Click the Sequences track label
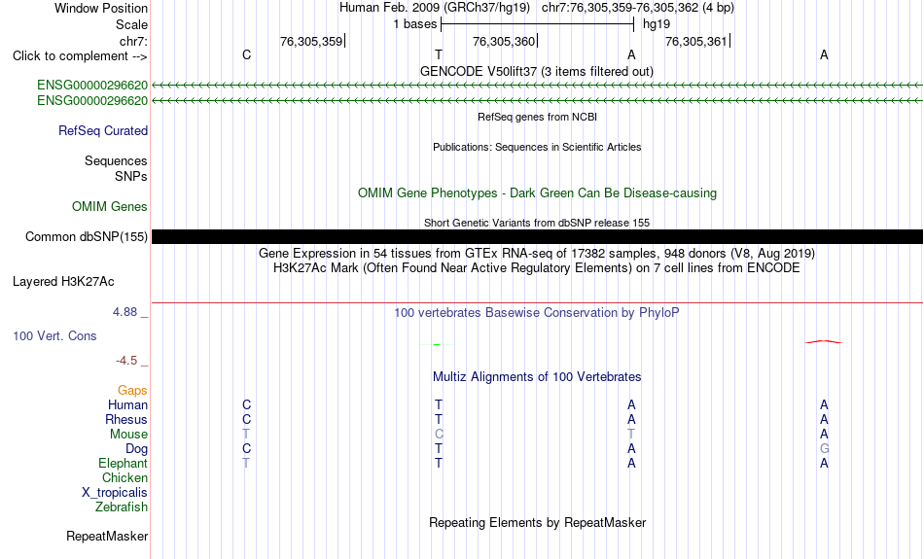Image resolution: width=924 pixels, height=559 pixels. [116, 160]
